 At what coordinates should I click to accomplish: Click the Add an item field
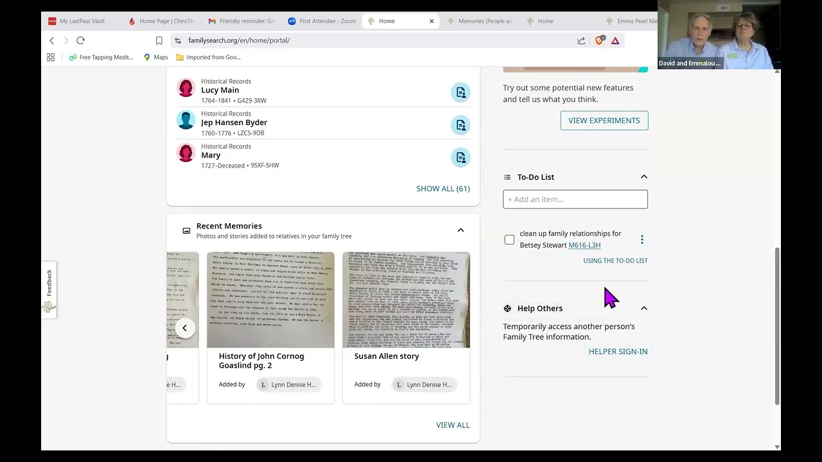(575, 199)
